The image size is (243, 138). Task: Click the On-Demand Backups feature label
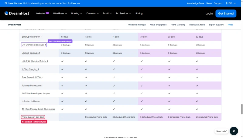click(34, 45)
